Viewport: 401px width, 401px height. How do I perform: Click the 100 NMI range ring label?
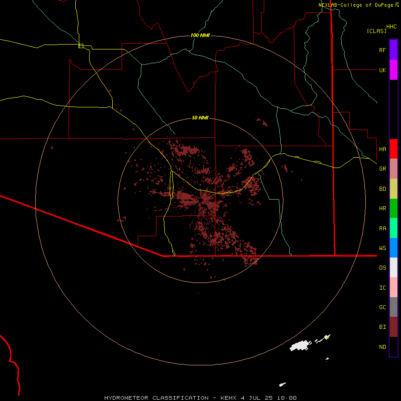[x=200, y=35]
